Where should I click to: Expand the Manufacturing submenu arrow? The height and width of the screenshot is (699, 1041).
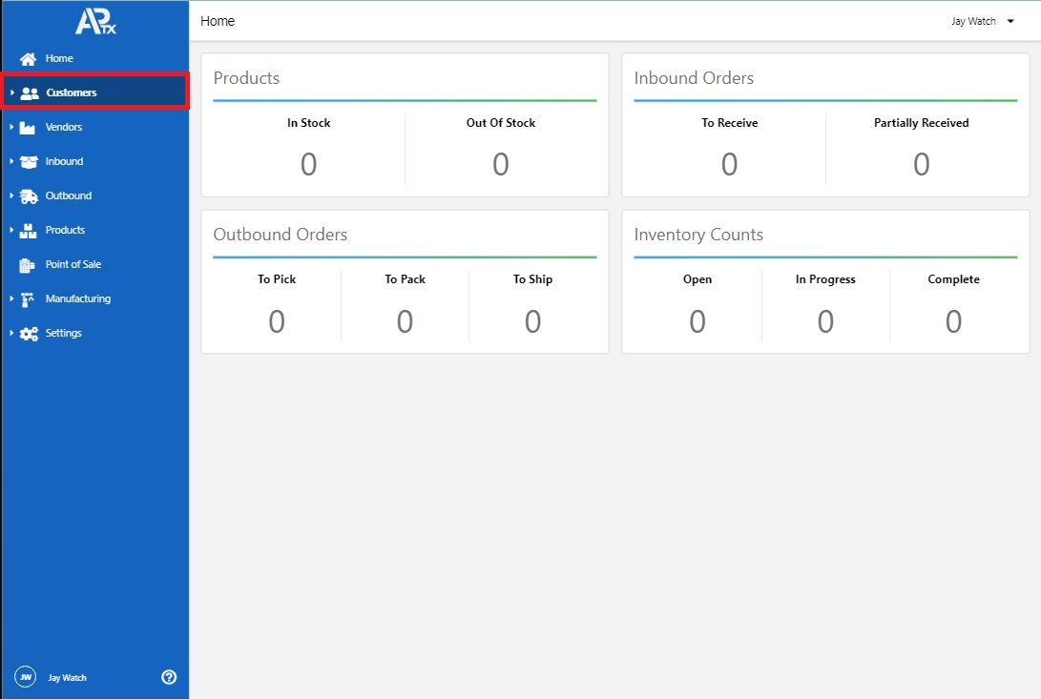(x=11, y=299)
